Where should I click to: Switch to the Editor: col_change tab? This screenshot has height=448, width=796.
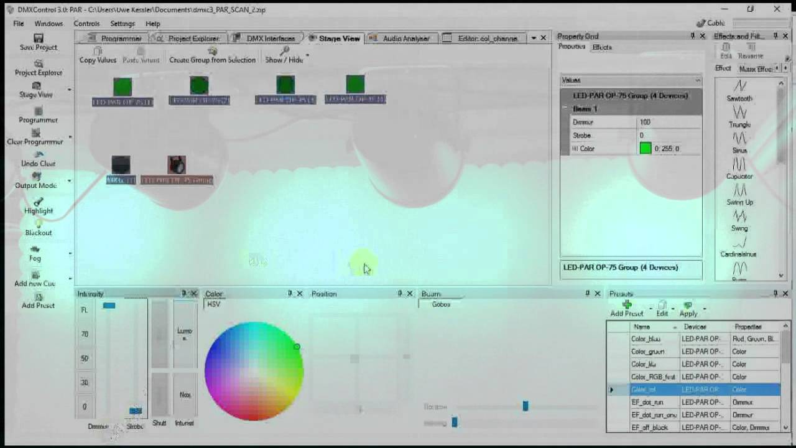click(483, 39)
